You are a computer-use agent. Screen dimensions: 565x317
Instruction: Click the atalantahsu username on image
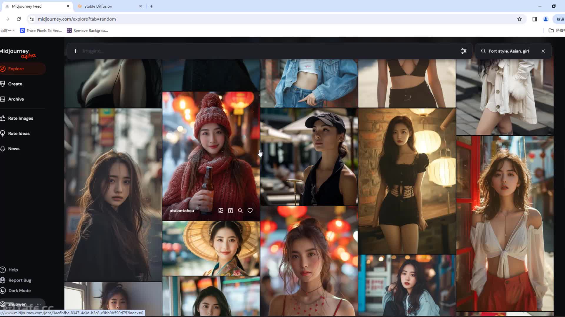click(182, 211)
